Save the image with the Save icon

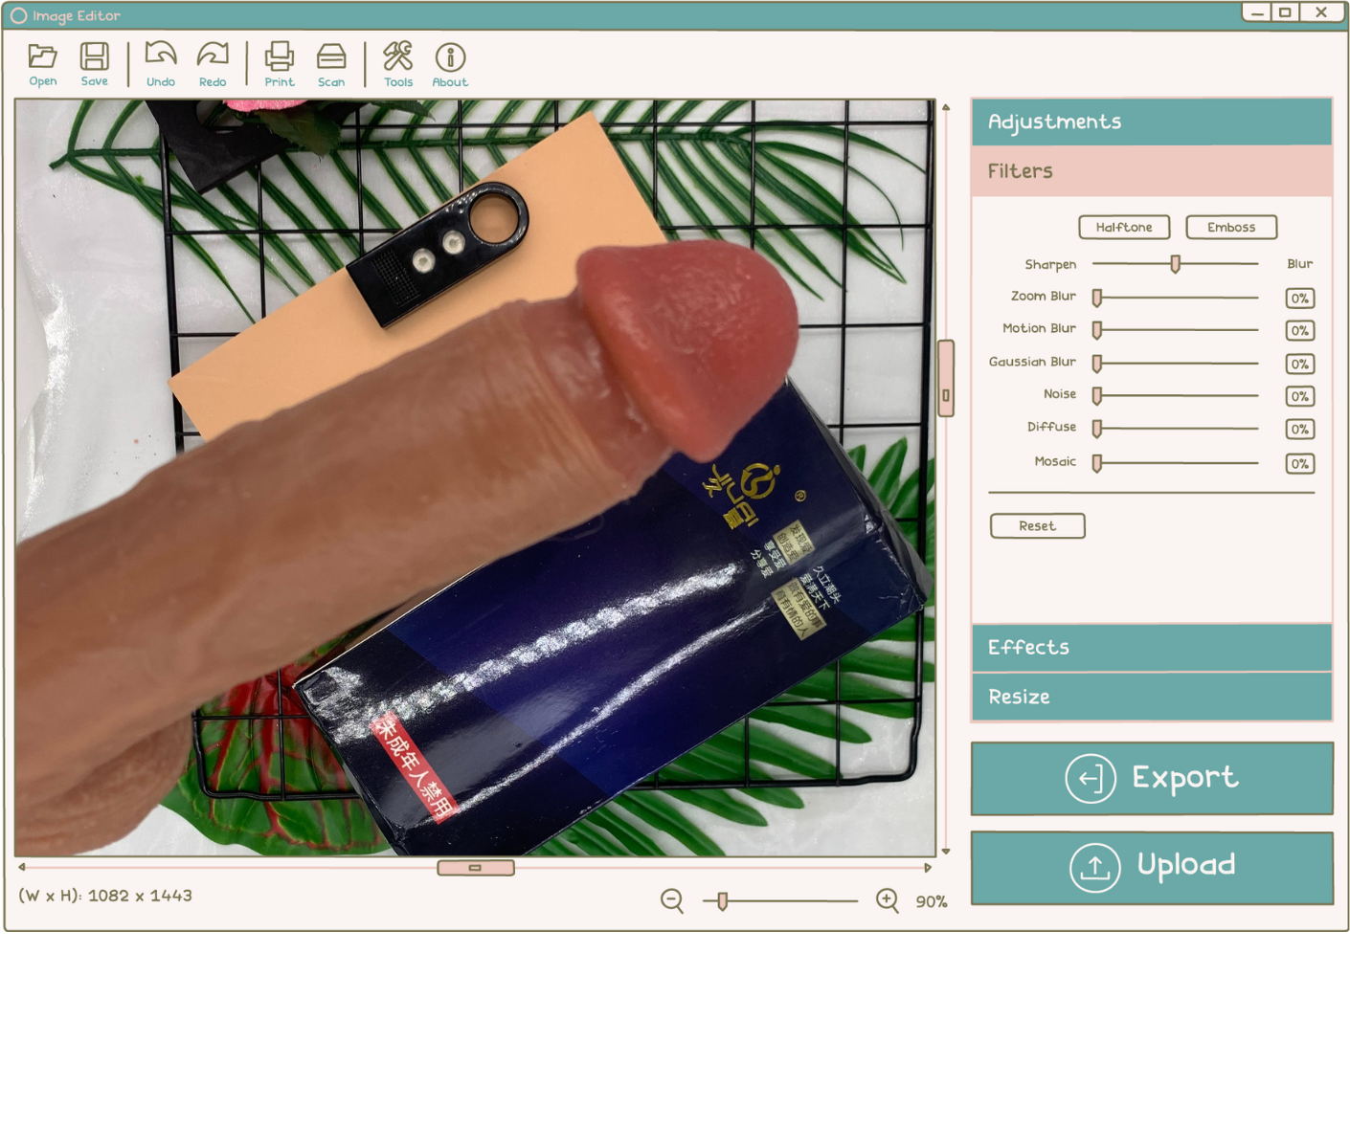click(x=94, y=57)
